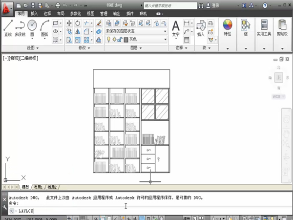Open the 特性 panel dropdown arrow
293x220 pixels.
(228, 48)
